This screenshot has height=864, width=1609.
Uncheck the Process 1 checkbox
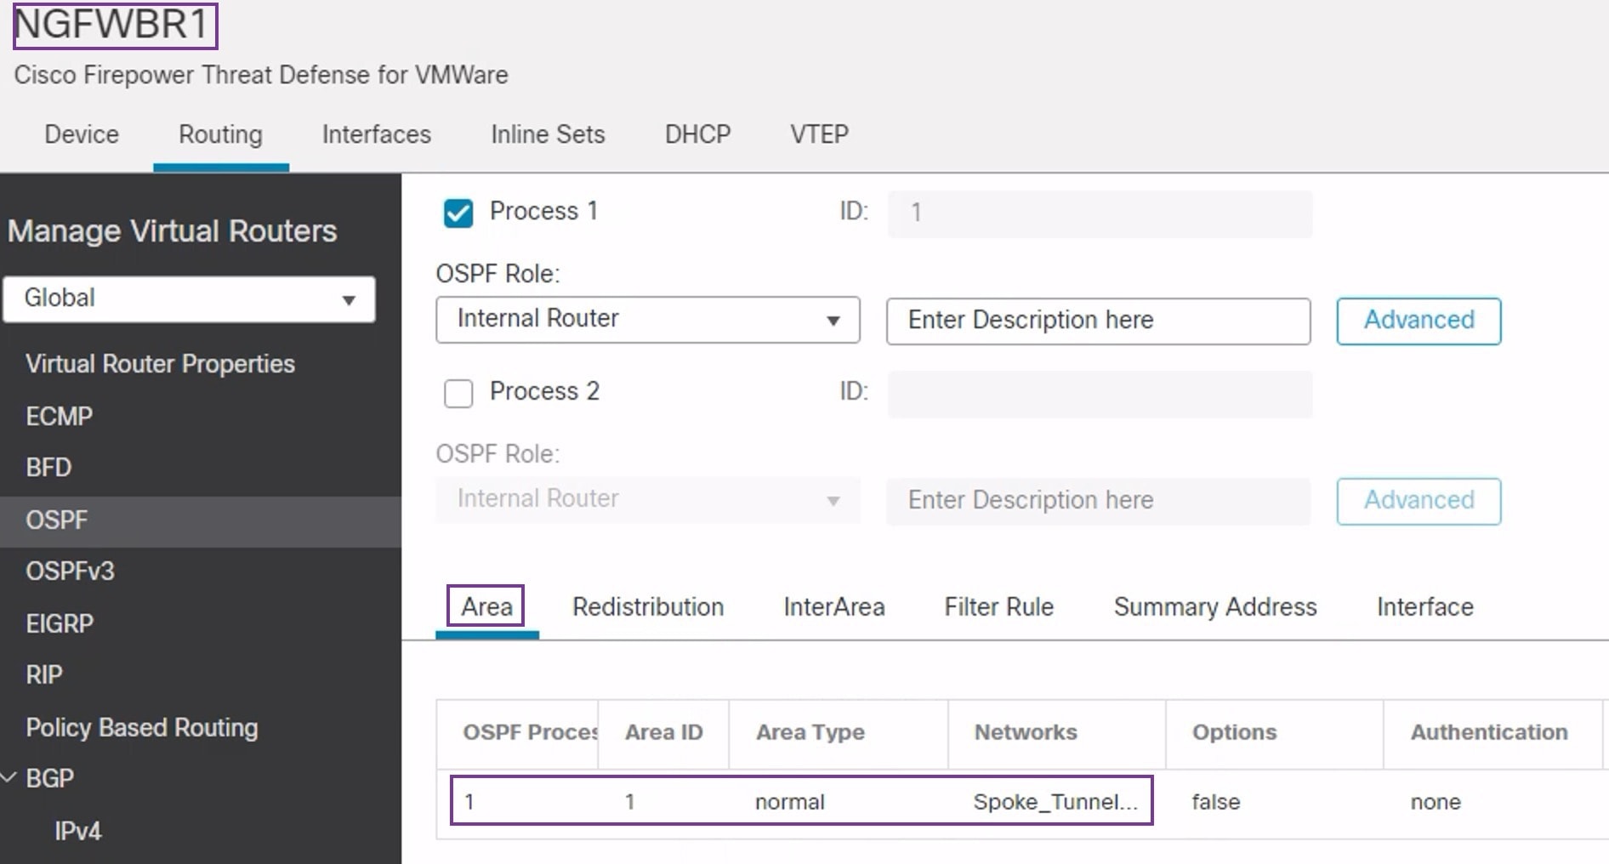458,213
